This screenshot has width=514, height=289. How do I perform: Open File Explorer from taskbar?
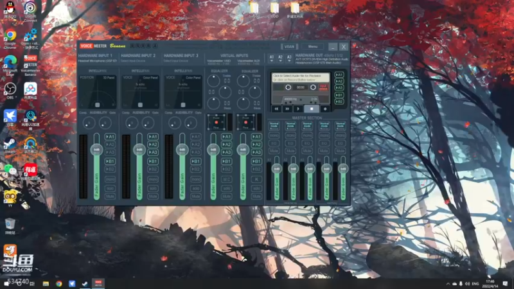[46, 283]
